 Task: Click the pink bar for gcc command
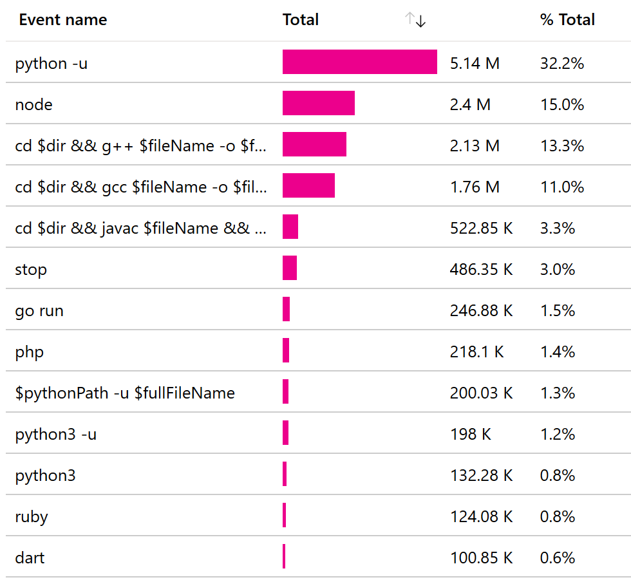coord(308,186)
